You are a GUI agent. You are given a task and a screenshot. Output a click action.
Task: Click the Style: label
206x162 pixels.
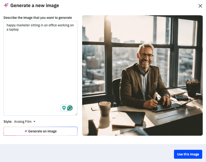8,121
